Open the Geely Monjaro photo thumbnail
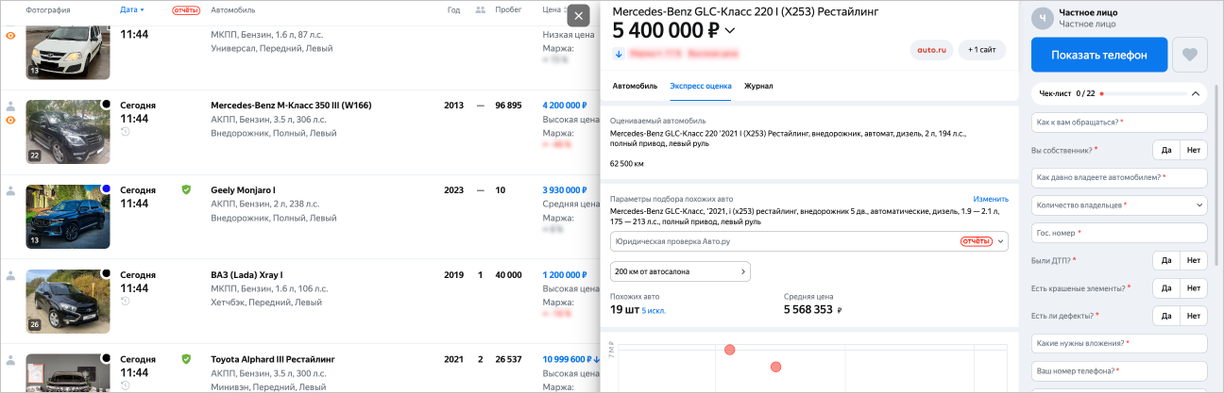The width and height of the screenshot is (1224, 393). (68, 216)
